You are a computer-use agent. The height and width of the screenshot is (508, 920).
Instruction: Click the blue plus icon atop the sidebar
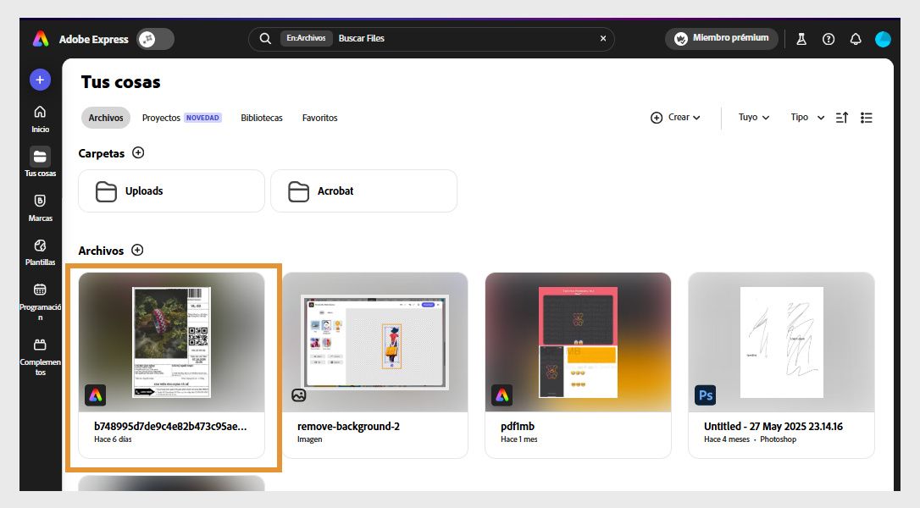pyautogui.click(x=40, y=79)
